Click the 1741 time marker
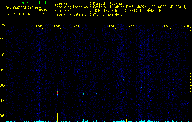This screenshot has height=122, width=192. (21, 26)
